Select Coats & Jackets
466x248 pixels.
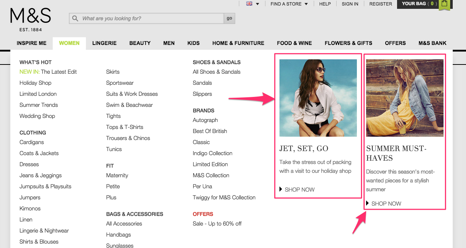click(39, 153)
